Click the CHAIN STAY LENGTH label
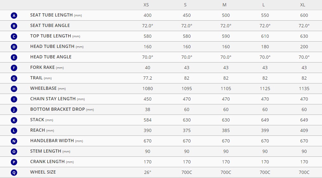The width and height of the screenshot is (322, 178). (x=58, y=99)
